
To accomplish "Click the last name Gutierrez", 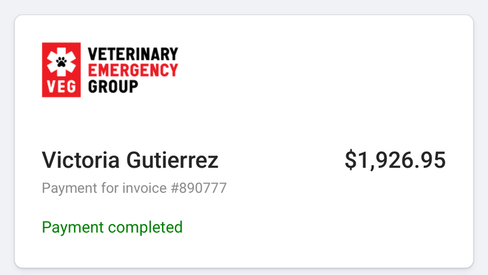I will [172, 160].
